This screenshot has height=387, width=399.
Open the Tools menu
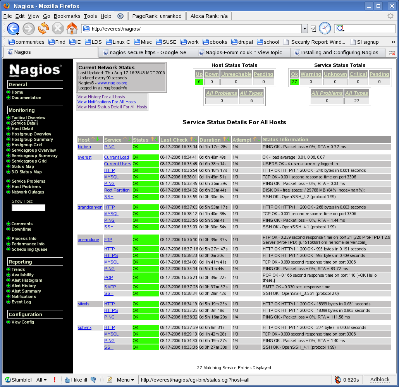point(90,16)
